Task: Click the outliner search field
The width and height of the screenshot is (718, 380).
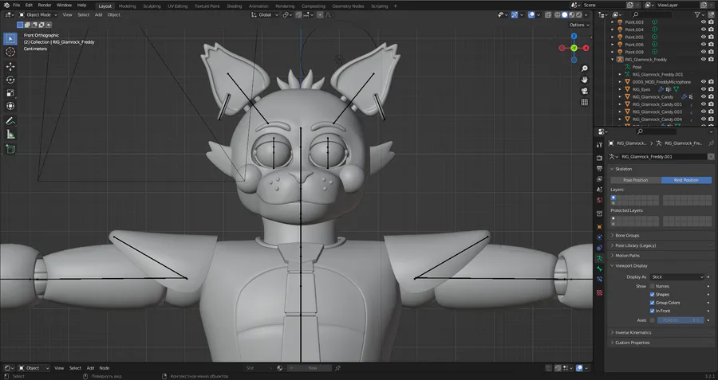Action: click(652, 14)
